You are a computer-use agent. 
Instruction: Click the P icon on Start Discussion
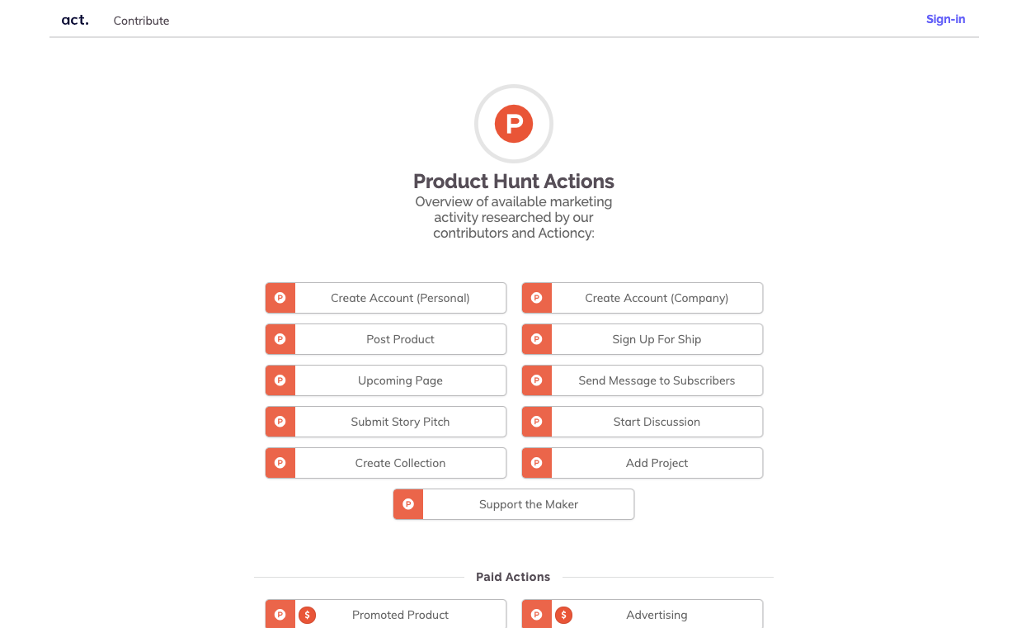point(536,422)
